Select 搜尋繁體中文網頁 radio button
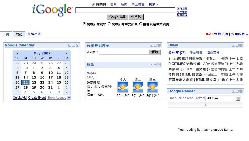The width and height of the screenshot is (249, 141). (140, 24)
